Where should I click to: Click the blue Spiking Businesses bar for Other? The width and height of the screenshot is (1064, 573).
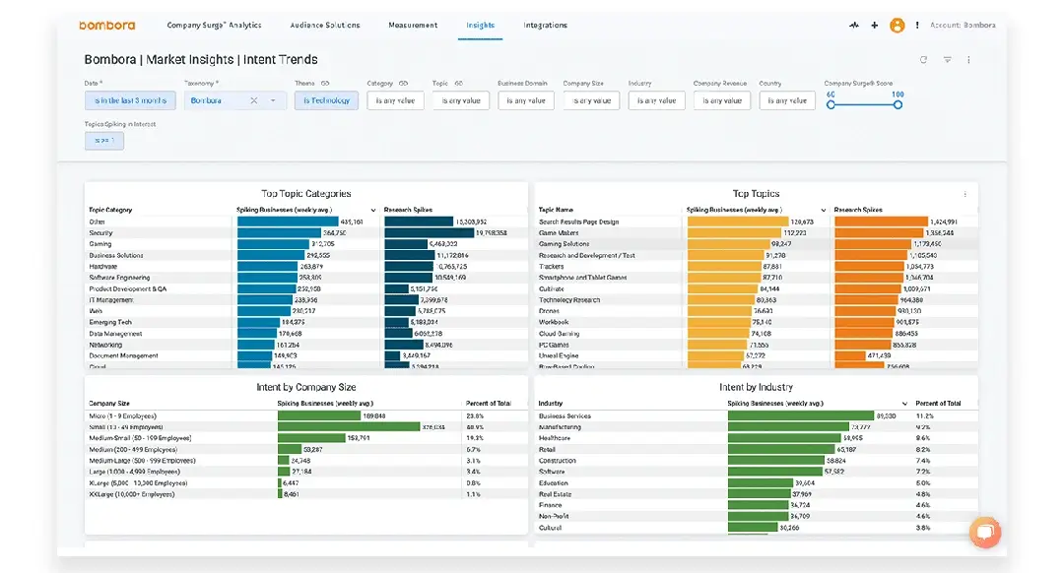click(288, 222)
